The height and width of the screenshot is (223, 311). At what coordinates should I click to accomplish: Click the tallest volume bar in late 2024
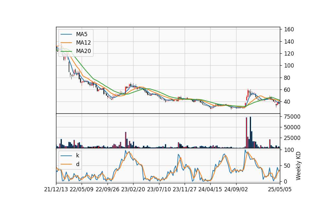click(250, 133)
